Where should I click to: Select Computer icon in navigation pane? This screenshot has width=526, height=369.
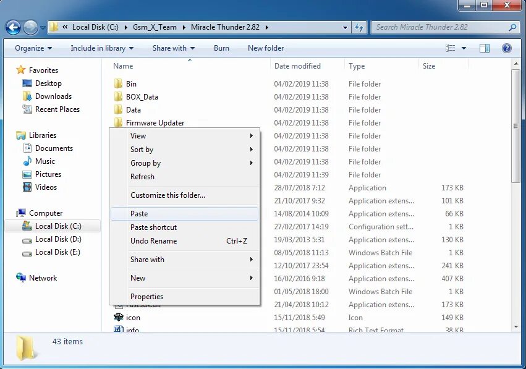click(21, 213)
